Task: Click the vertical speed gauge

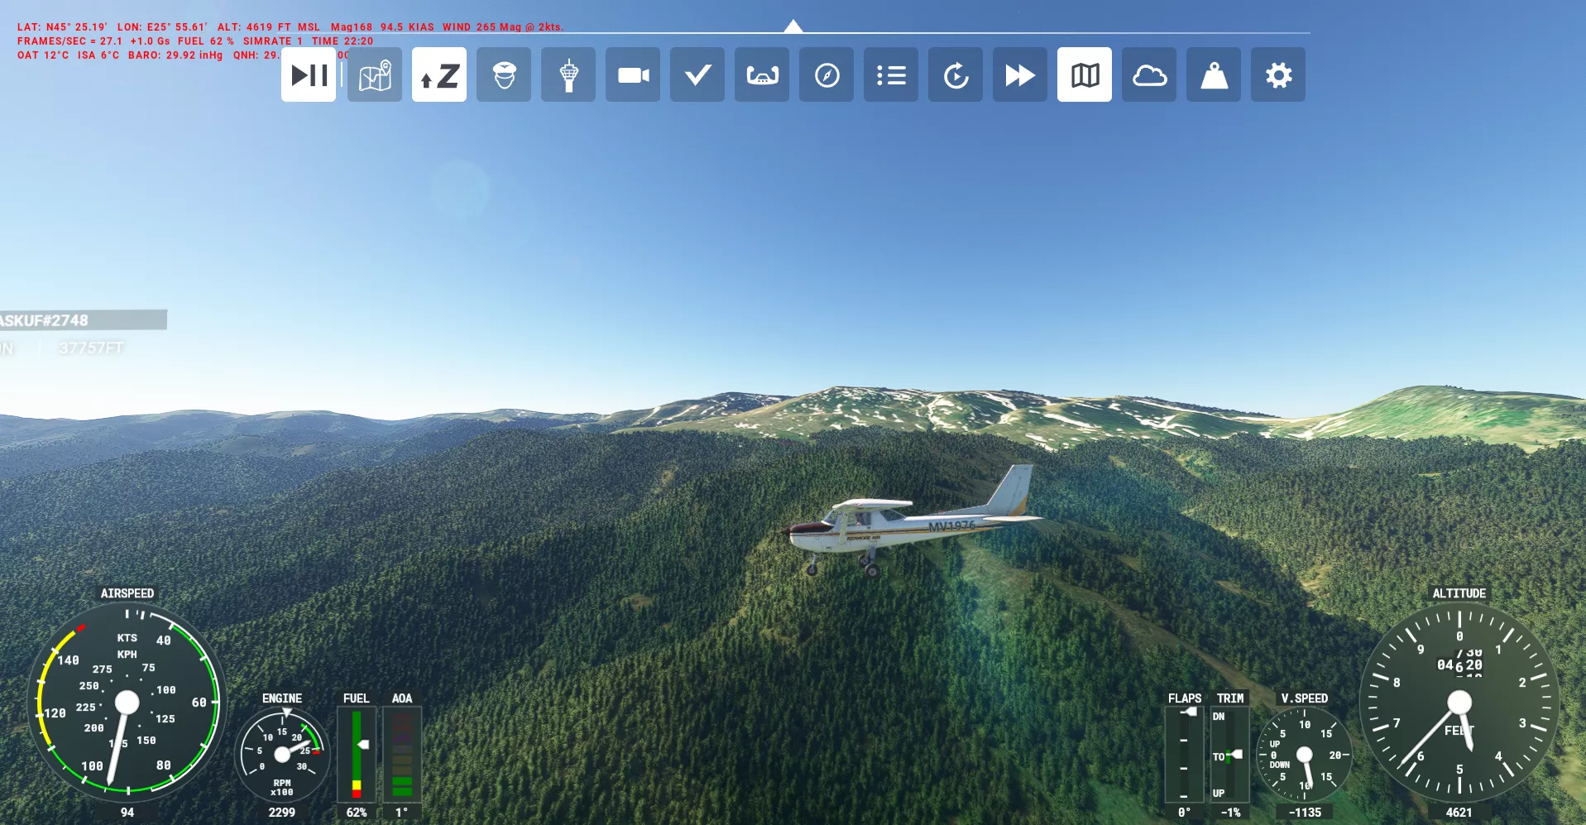Action: pyautogui.click(x=1305, y=754)
